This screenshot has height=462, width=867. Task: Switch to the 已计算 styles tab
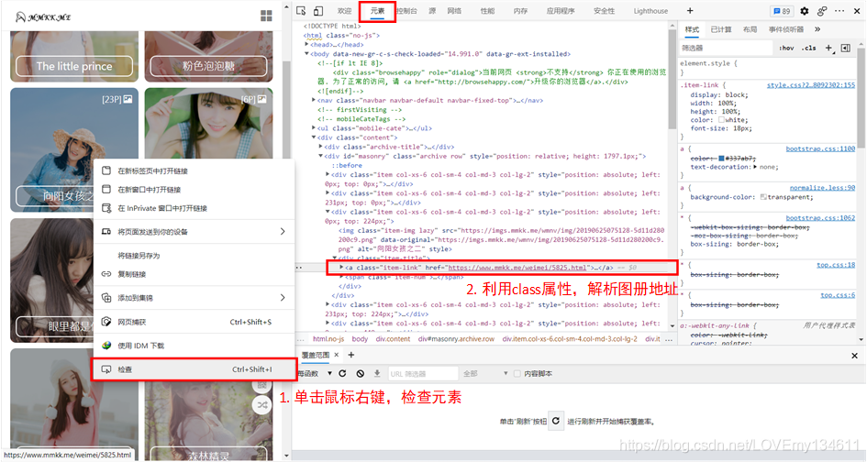click(721, 29)
